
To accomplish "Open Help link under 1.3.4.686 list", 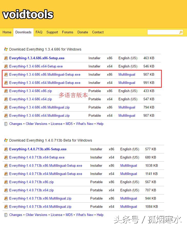I will (x=100, y=124).
